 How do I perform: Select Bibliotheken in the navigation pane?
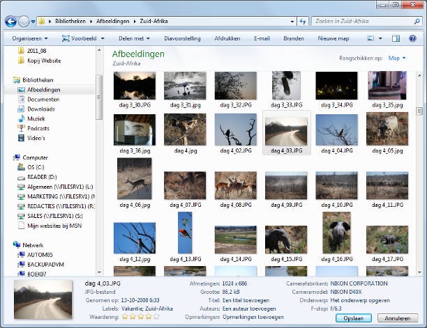tap(38, 80)
